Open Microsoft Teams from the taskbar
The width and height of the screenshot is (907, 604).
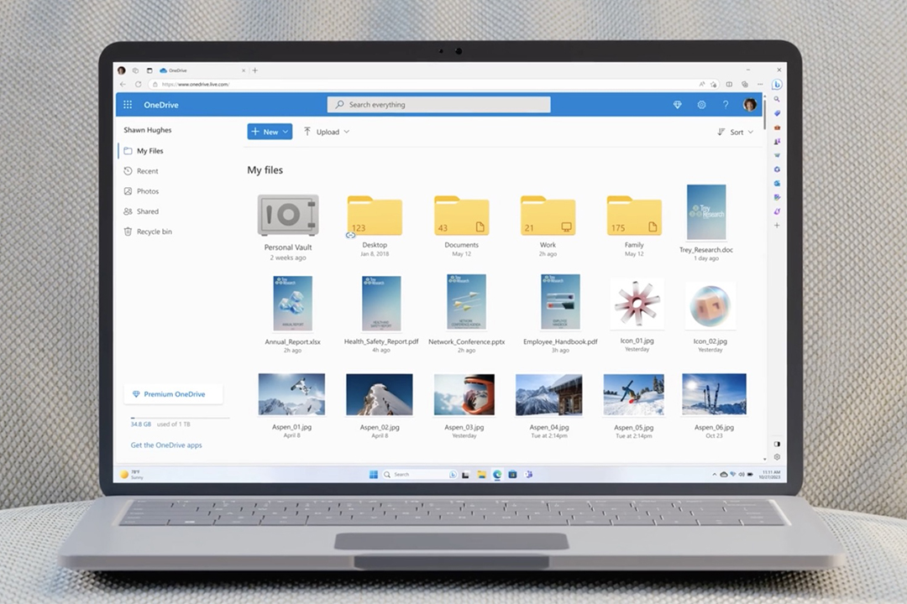[x=529, y=474]
